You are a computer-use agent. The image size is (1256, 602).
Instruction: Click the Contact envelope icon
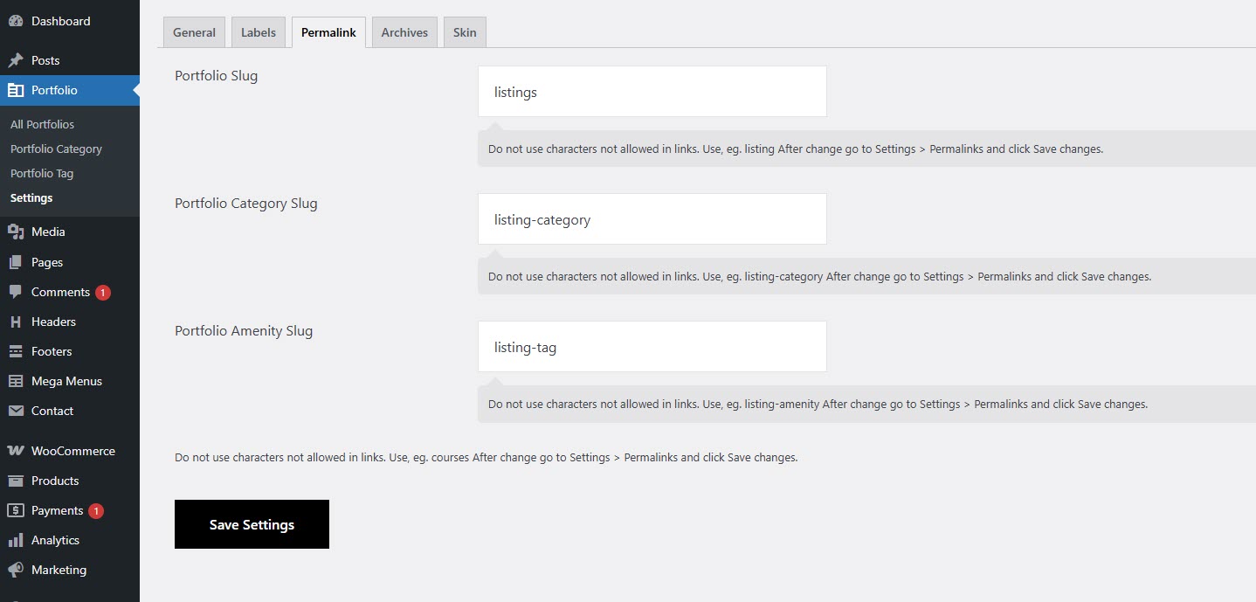pos(16,411)
